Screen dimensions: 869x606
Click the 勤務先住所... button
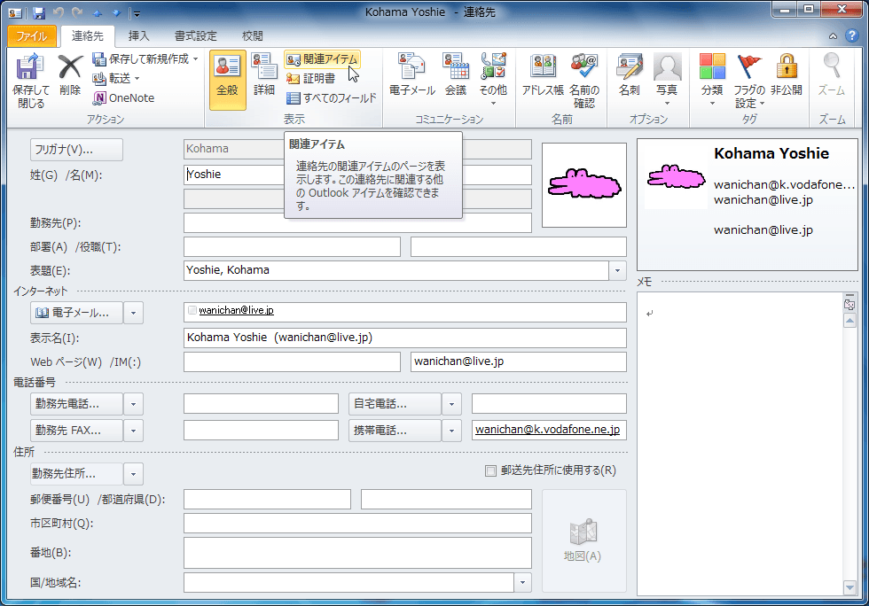[76, 474]
